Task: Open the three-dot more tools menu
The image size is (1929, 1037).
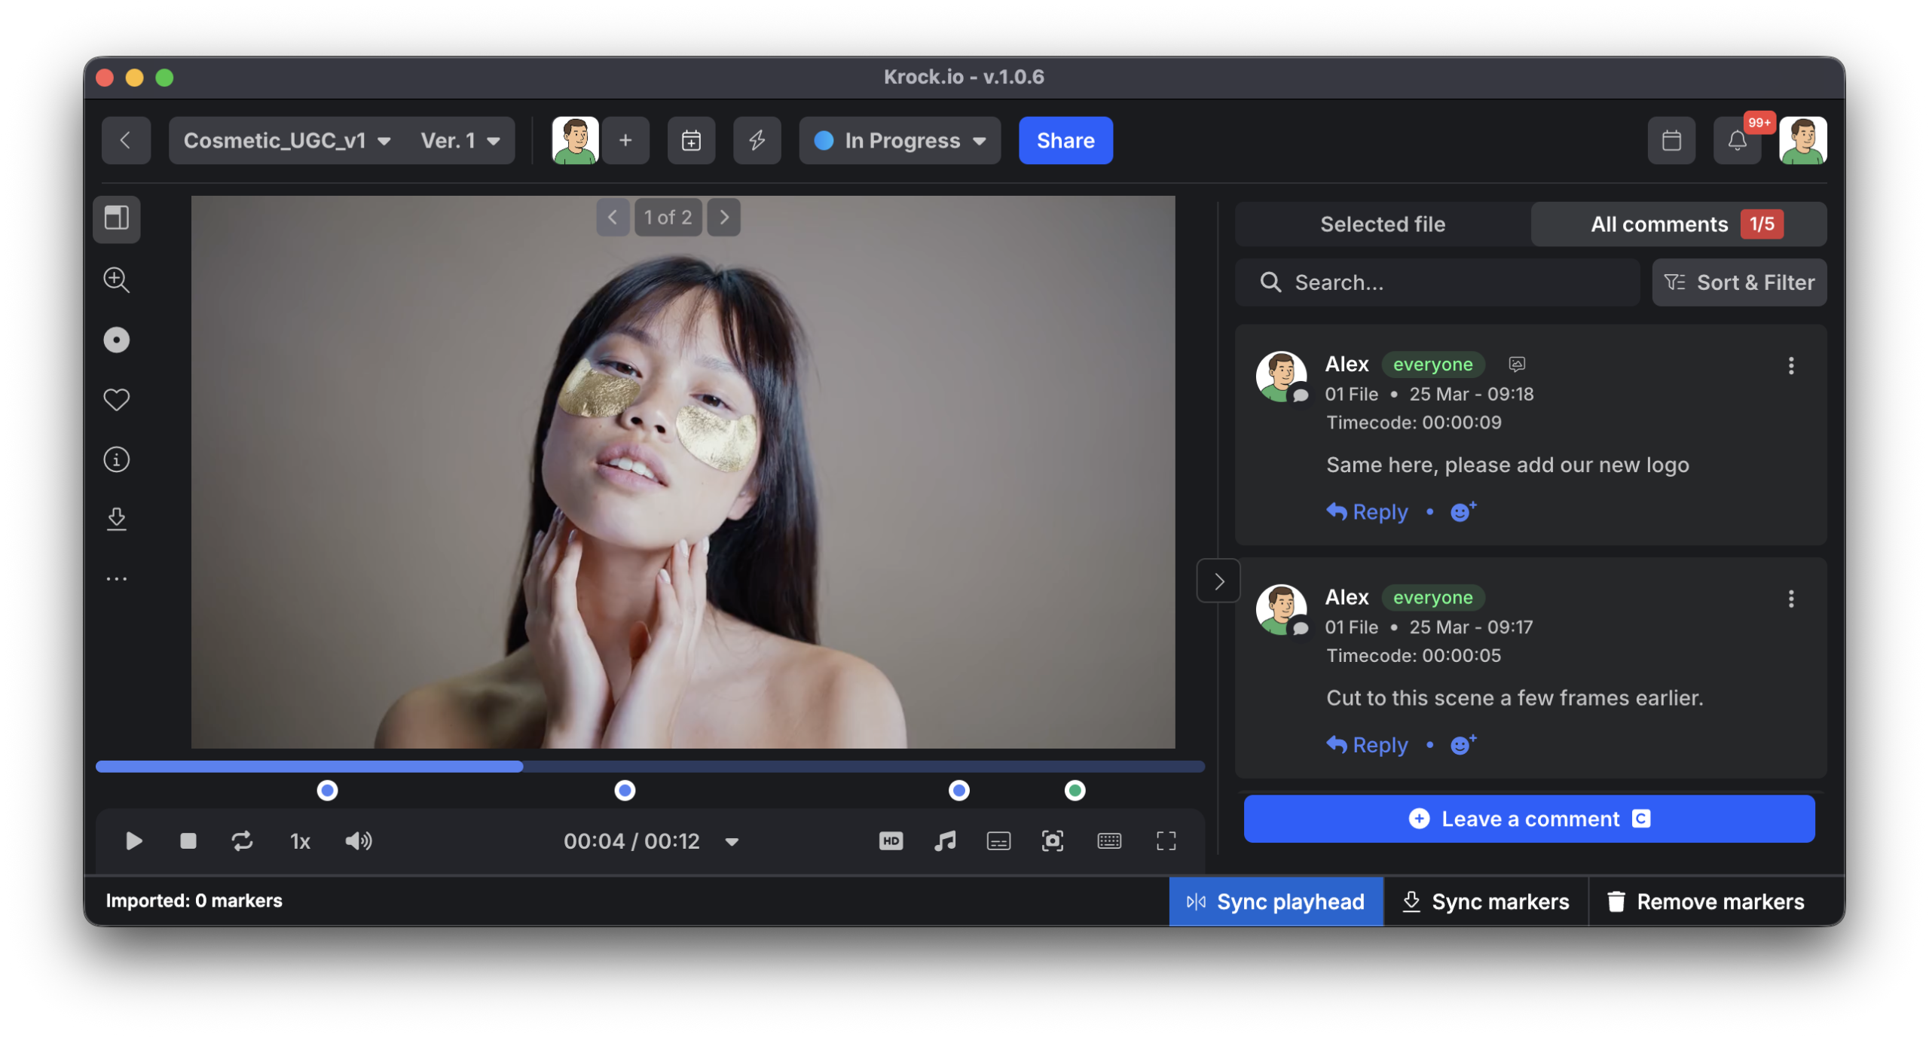Action: tap(116, 578)
